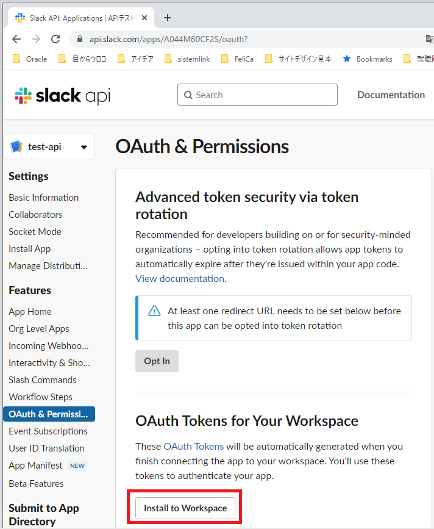434x529 pixels.
Task: Click the warning triangle in the alert box
Action: click(x=154, y=311)
